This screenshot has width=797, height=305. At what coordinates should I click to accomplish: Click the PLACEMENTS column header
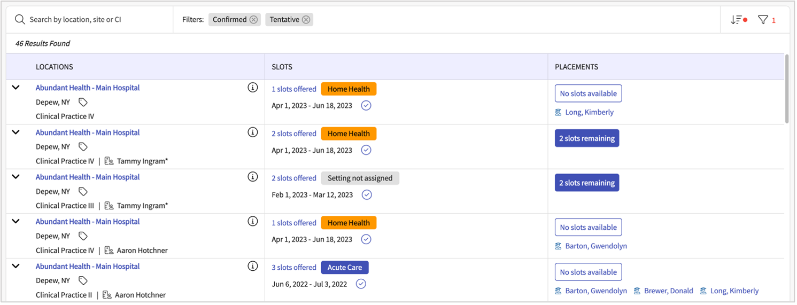tap(576, 67)
